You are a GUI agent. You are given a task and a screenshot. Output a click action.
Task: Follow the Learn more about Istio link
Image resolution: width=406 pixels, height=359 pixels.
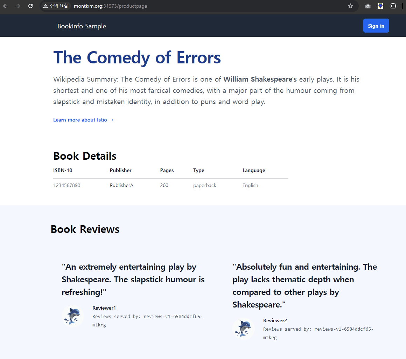[83, 120]
